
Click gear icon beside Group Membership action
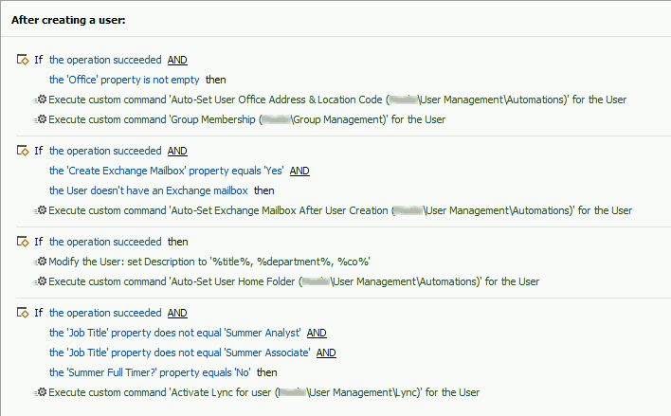point(40,119)
